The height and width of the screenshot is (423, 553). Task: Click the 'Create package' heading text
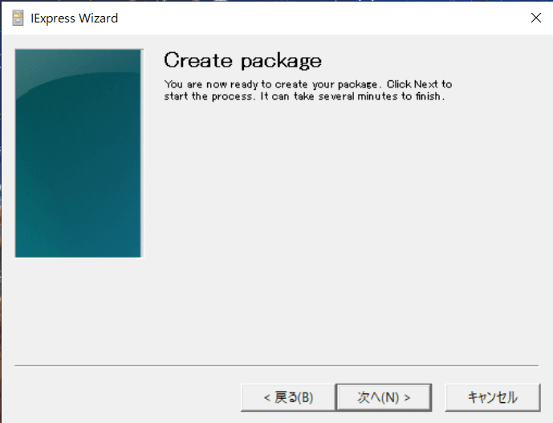pyautogui.click(x=242, y=61)
